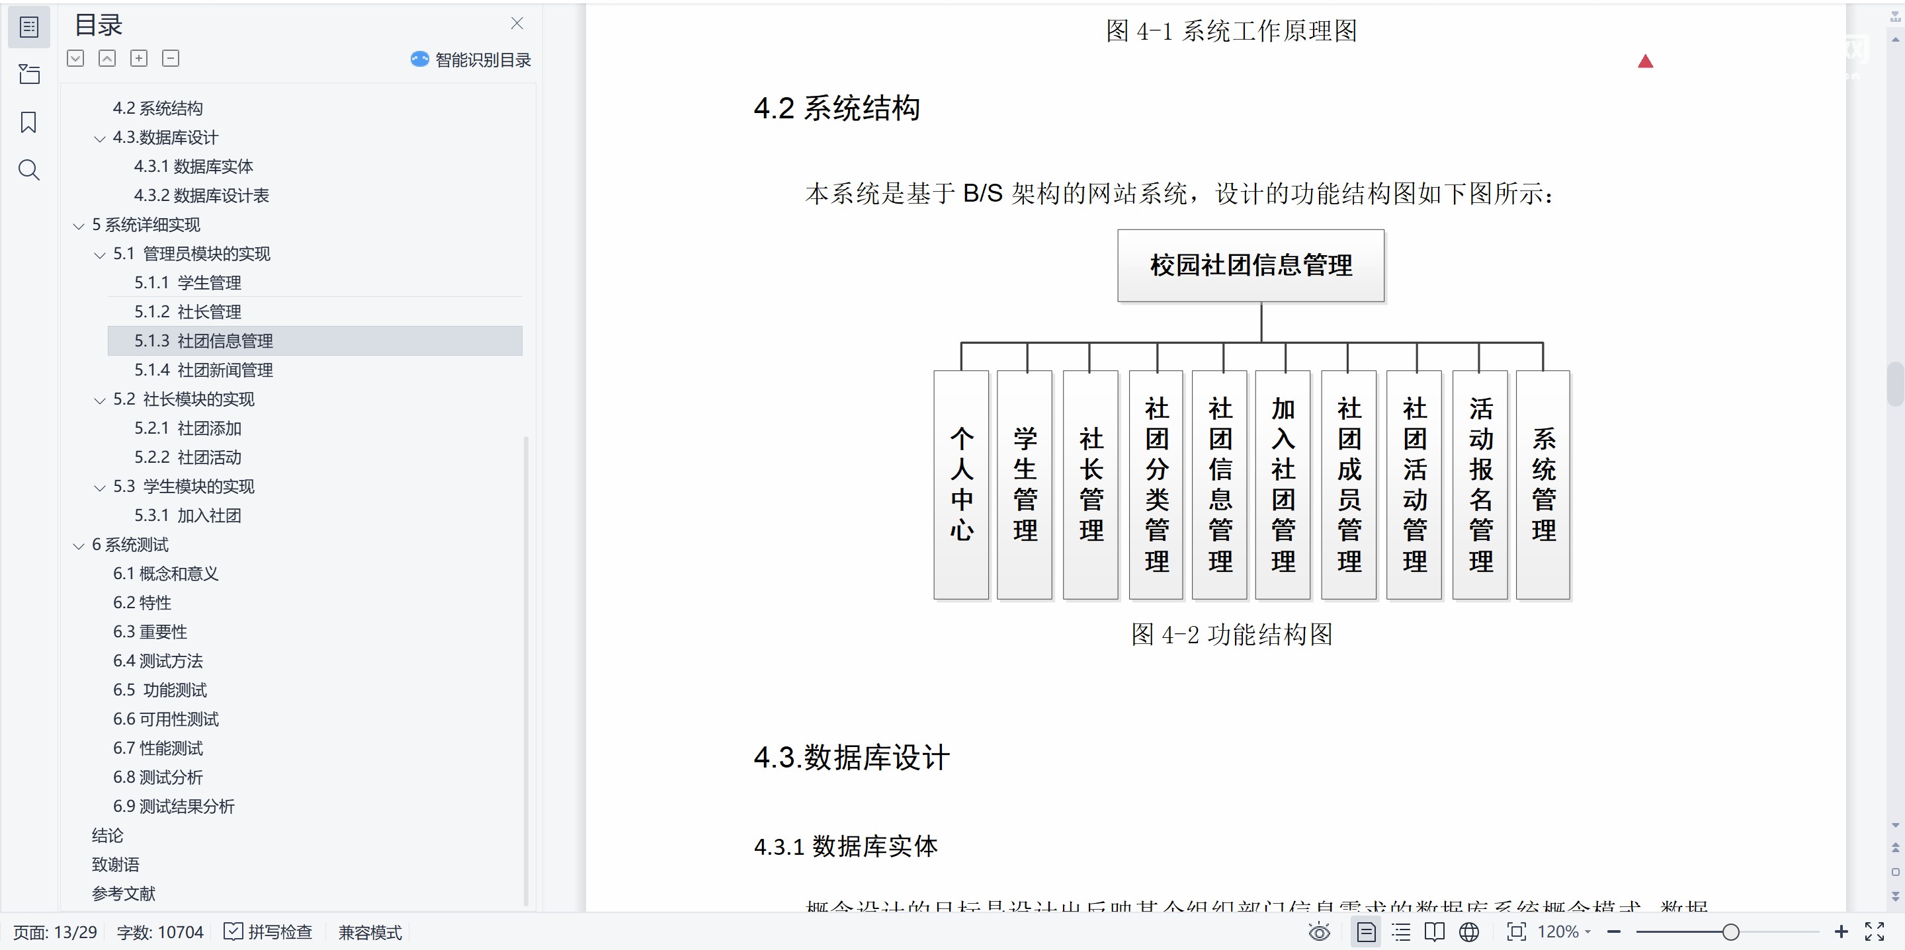Click the fit page width icon
Screen dimensions: 1905x950
tap(1516, 931)
